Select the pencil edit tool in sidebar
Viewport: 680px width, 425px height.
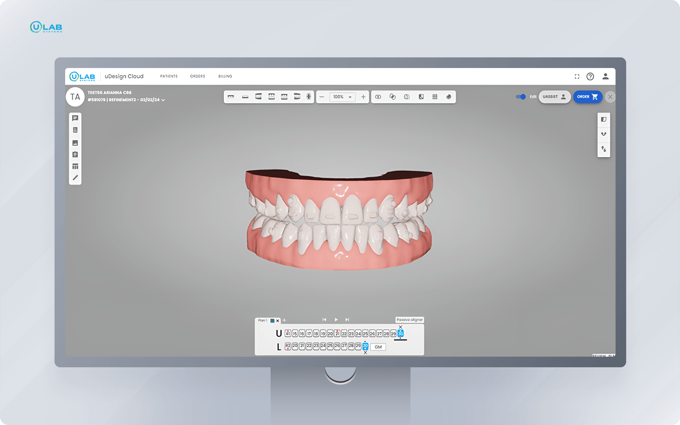click(x=75, y=178)
